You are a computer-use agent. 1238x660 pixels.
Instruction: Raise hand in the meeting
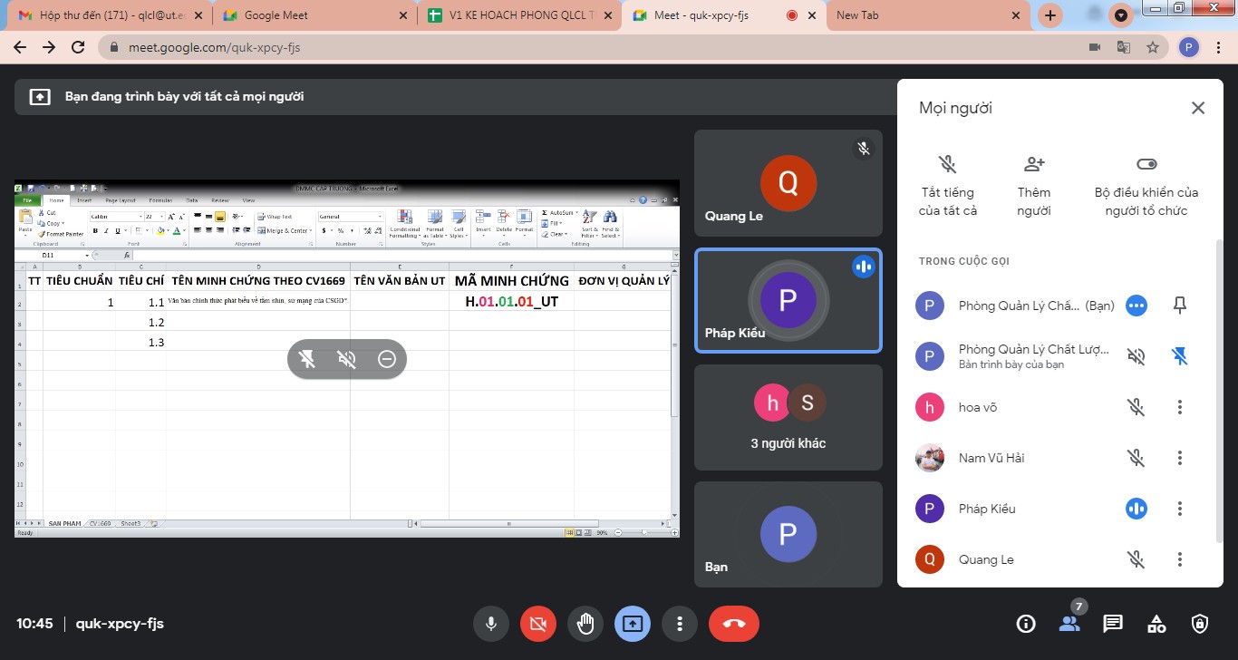click(x=585, y=624)
